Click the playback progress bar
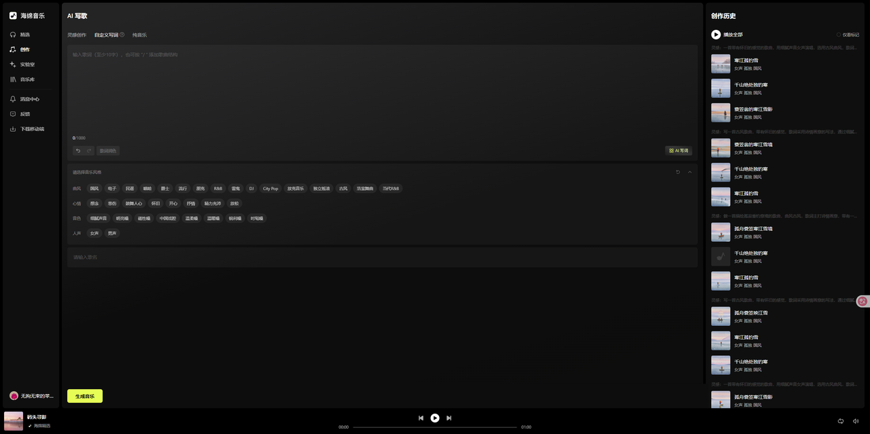870x434 pixels. [435, 427]
